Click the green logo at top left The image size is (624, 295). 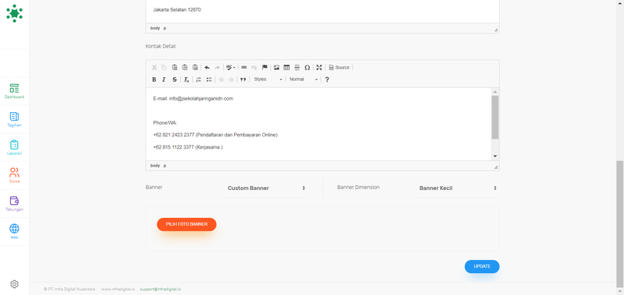pyautogui.click(x=14, y=13)
